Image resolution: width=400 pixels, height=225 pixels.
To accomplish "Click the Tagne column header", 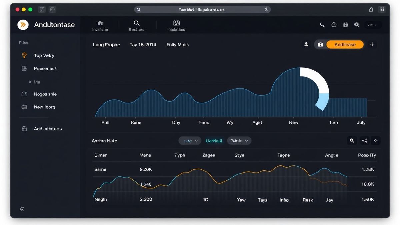I will coord(284,155).
